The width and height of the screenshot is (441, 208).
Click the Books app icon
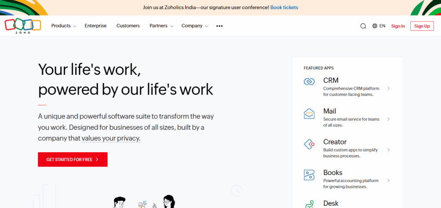[309, 175]
